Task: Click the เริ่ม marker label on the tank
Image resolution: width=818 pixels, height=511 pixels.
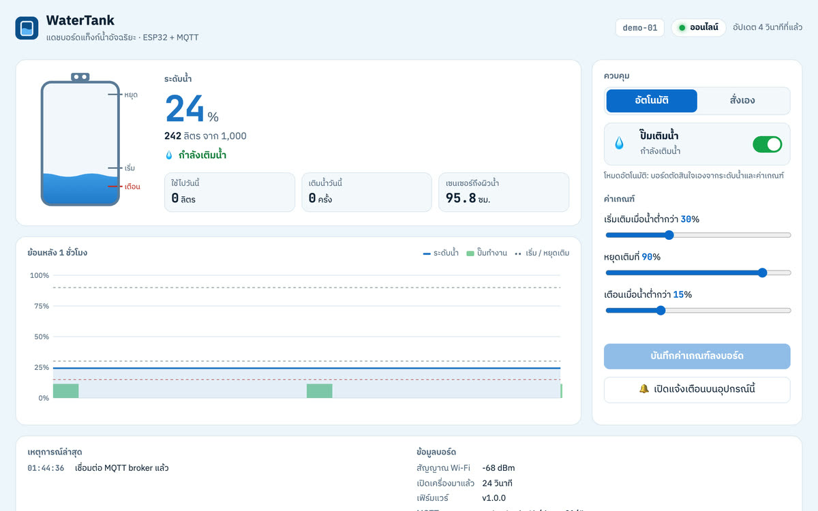Action: click(130, 168)
